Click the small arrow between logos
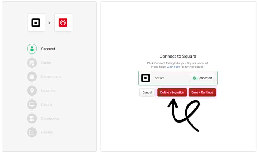 50,23
